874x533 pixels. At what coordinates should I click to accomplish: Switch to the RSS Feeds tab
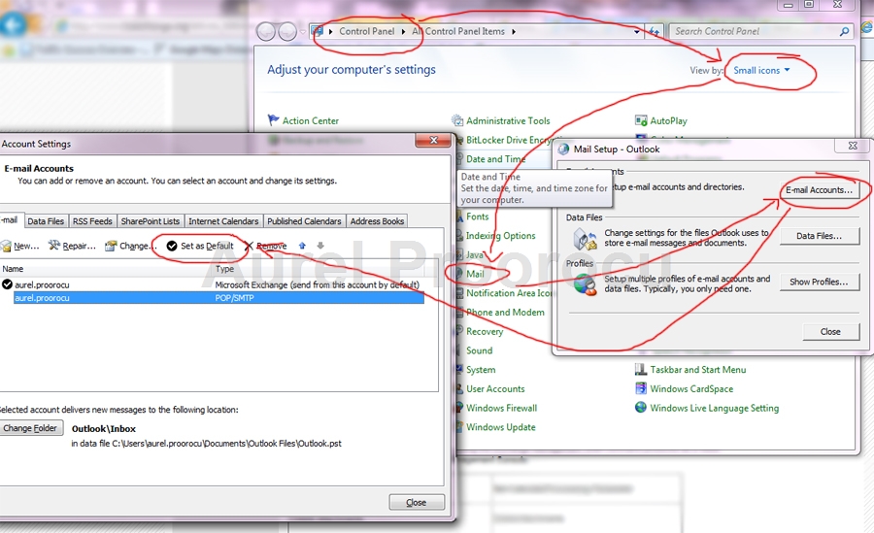92,221
